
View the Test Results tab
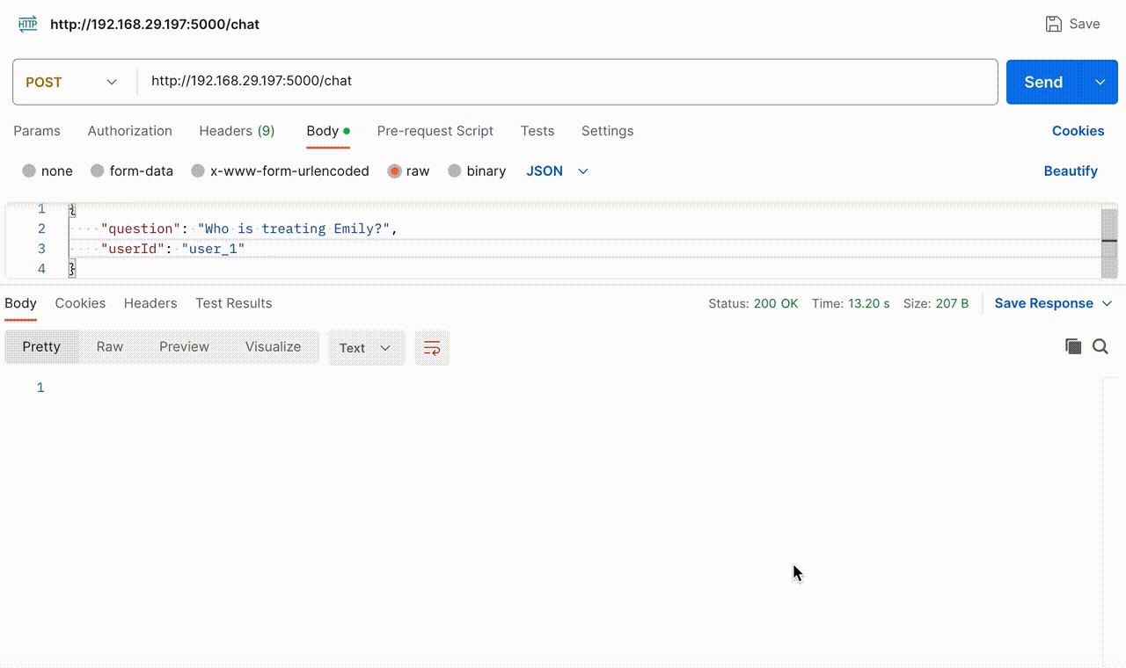[233, 302]
